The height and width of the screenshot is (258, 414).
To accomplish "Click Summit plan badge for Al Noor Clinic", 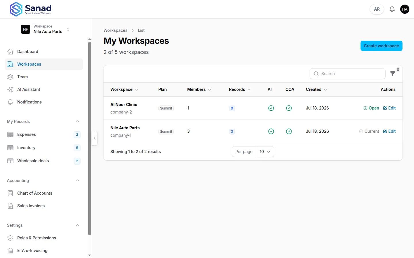I will click(x=166, y=108).
